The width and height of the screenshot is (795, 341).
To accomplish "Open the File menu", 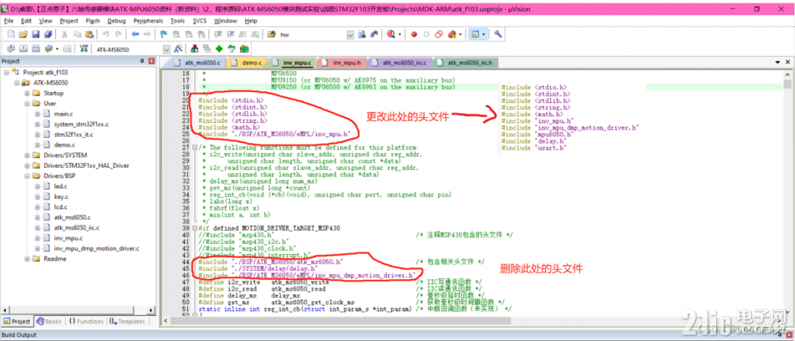I will click(10, 21).
